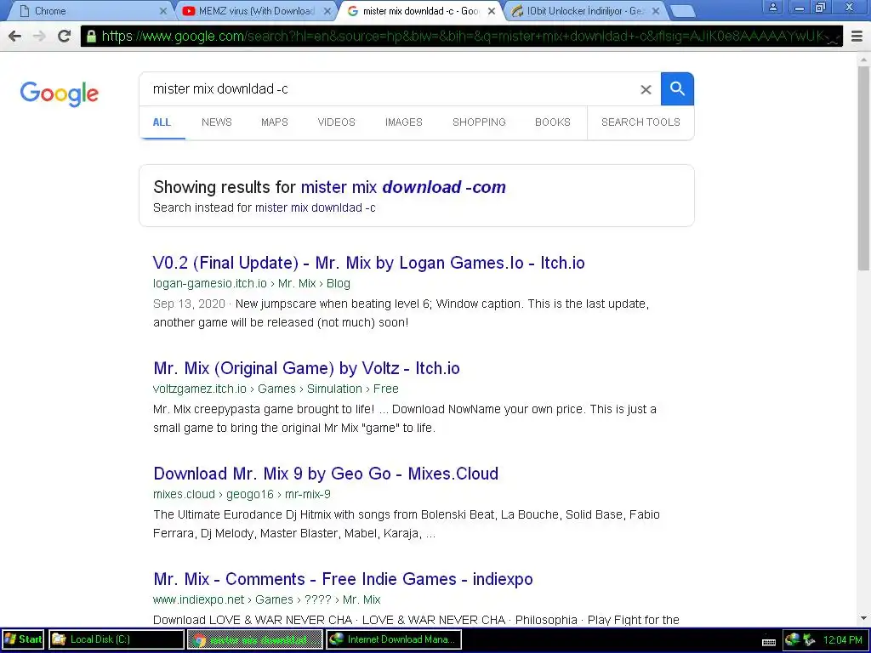This screenshot has width=871, height=653.
Task: Open 'V0.2 (Final Update) - Mr. Mix' result
Action: [x=369, y=263]
